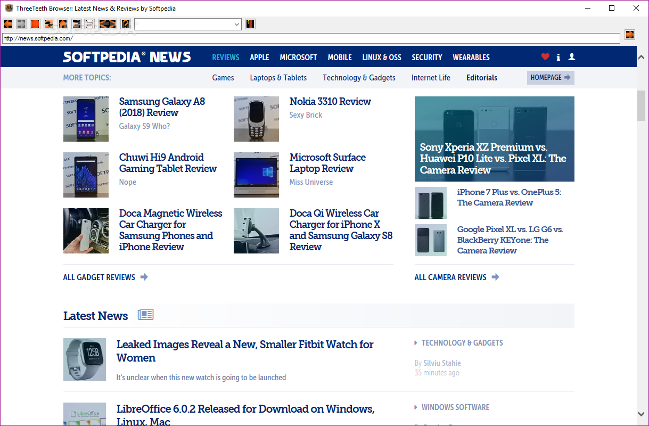Open Sony Xperia XZ Premium camera review banner
649x426 pixels.
tap(495, 139)
